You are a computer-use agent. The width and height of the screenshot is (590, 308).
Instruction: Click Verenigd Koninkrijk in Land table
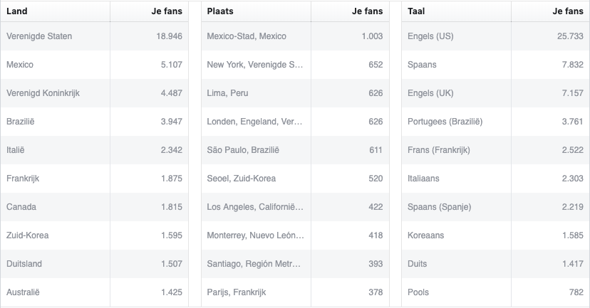(x=43, y=93)
